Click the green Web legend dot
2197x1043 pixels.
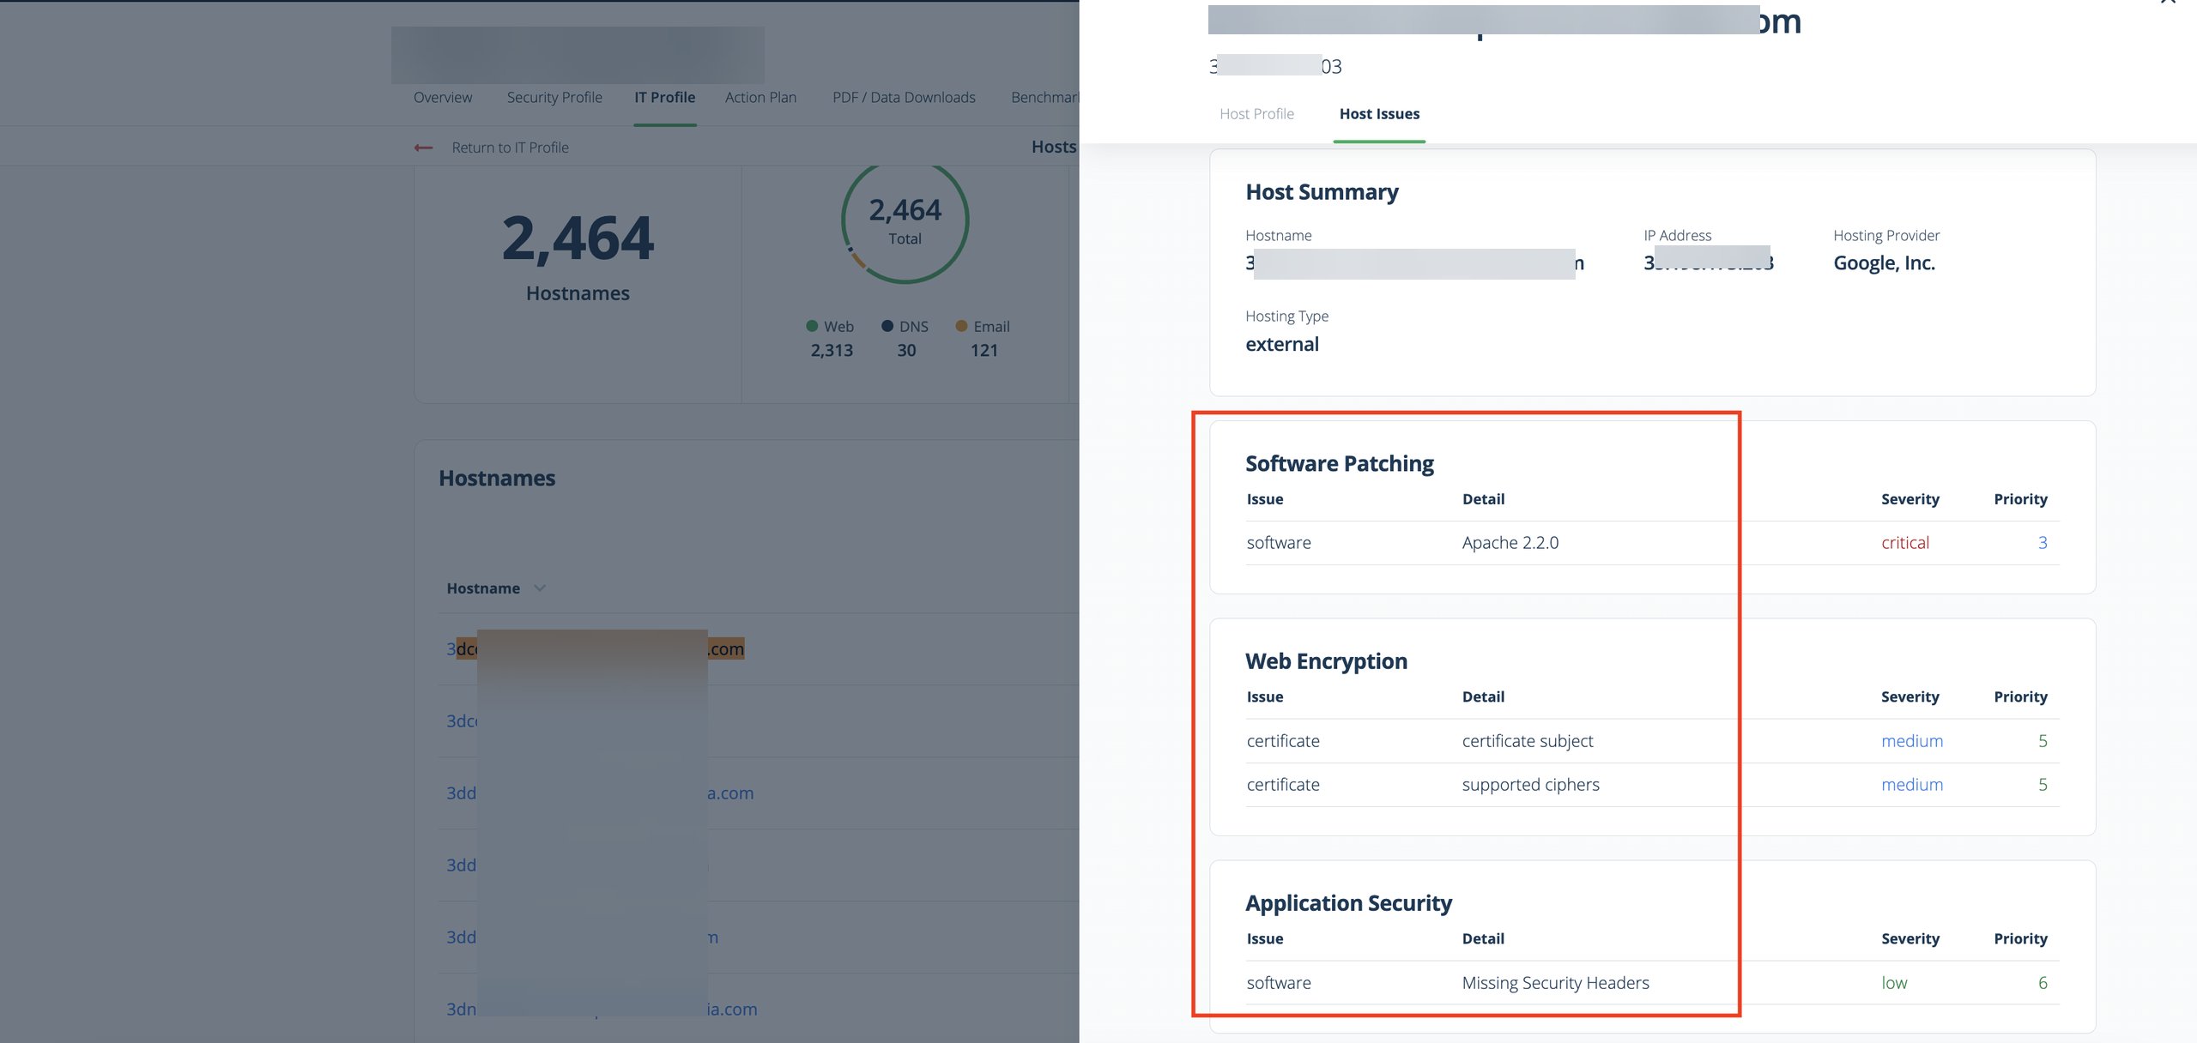812,326
